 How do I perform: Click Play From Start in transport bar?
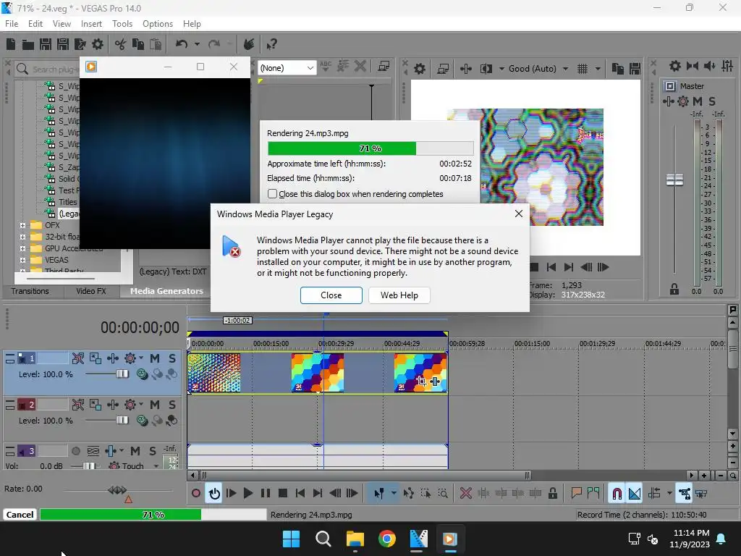coord(231,494)
